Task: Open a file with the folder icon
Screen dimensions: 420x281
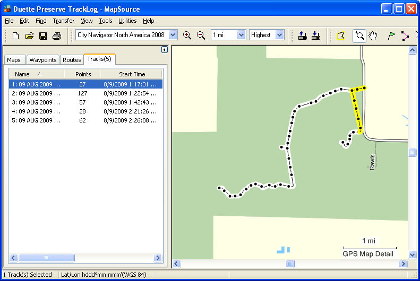Action: coord(29,36)
